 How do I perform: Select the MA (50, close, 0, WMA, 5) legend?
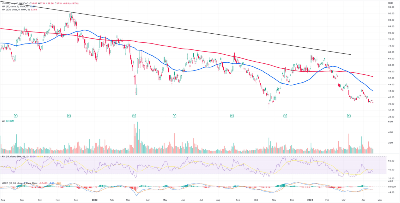[15, 6]
